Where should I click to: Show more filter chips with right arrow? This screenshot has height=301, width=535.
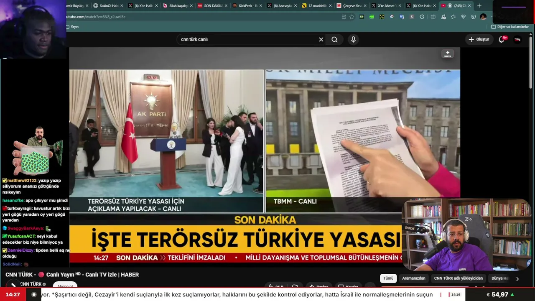[x=517, y=279]
